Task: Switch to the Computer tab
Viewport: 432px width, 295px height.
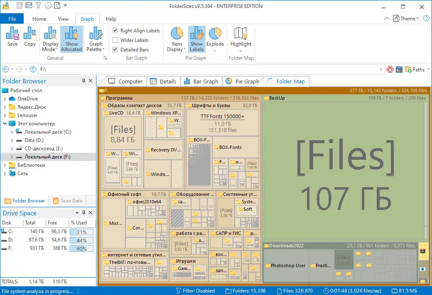Action: click(x=125, y=81)
